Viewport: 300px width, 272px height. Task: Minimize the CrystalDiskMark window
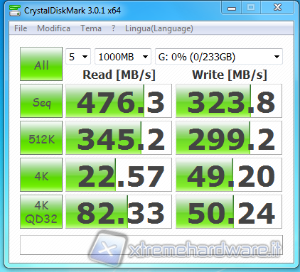(x=232, y=8)
